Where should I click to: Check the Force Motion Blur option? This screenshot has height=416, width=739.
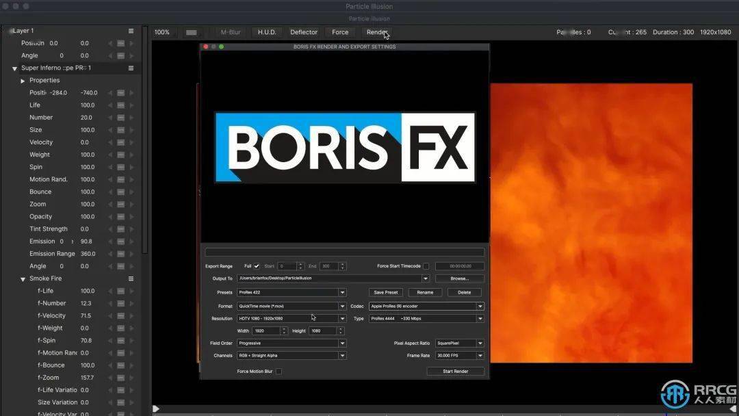278,372
